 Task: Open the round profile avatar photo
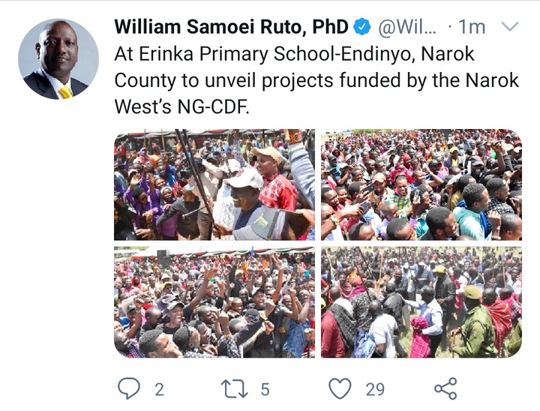click(58, 59)
